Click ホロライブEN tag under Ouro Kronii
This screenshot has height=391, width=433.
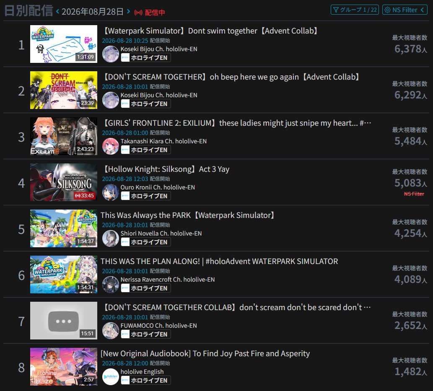[146, 196]
